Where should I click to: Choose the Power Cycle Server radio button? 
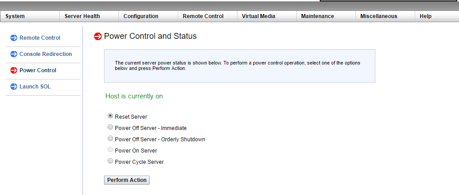click(110, 161)
